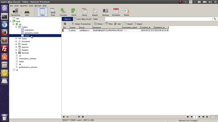The height and width of the screenshot is (122, 218).
Task: Switch to form view mode
Action: tap(216, 117)
